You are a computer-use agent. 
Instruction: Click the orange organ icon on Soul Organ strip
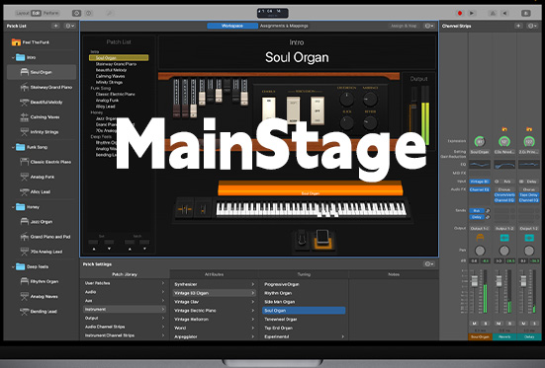480,238
